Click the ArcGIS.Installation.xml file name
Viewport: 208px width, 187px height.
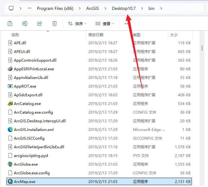pos(34,130)
